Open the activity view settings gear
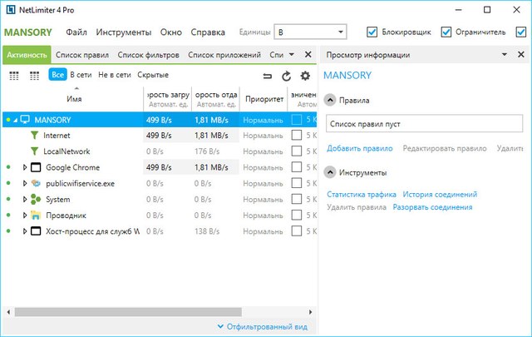The image size is (532, 337). pos(305,75)
